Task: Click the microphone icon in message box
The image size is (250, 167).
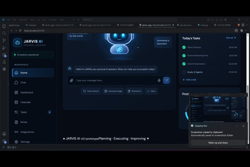Action: click(159, 80)
